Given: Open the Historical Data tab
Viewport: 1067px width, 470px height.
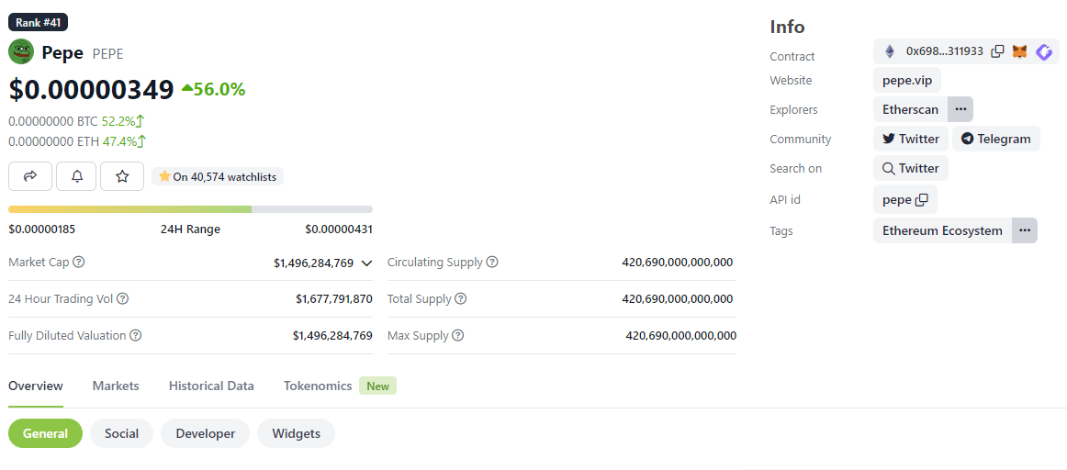Looking at the screenshot, I should (x=211, y=386).
